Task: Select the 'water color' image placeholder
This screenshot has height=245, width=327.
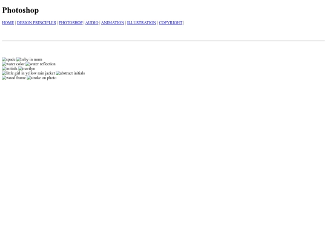Action: [x=13, y=64]
